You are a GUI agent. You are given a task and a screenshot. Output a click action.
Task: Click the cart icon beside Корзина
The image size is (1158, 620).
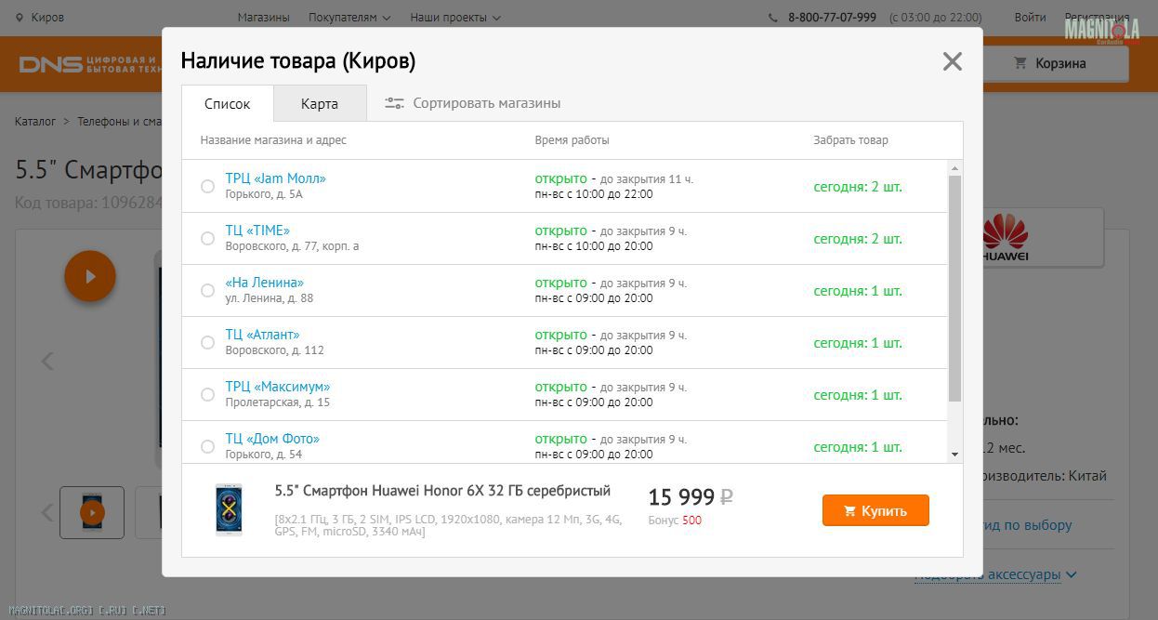click(1020, 63)
